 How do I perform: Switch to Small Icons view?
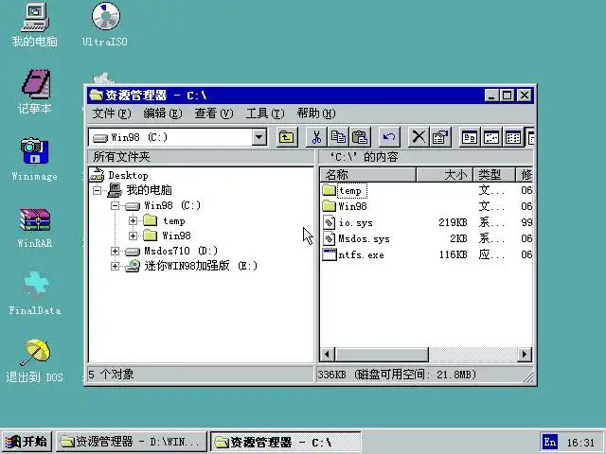click(x=491, y=137)
